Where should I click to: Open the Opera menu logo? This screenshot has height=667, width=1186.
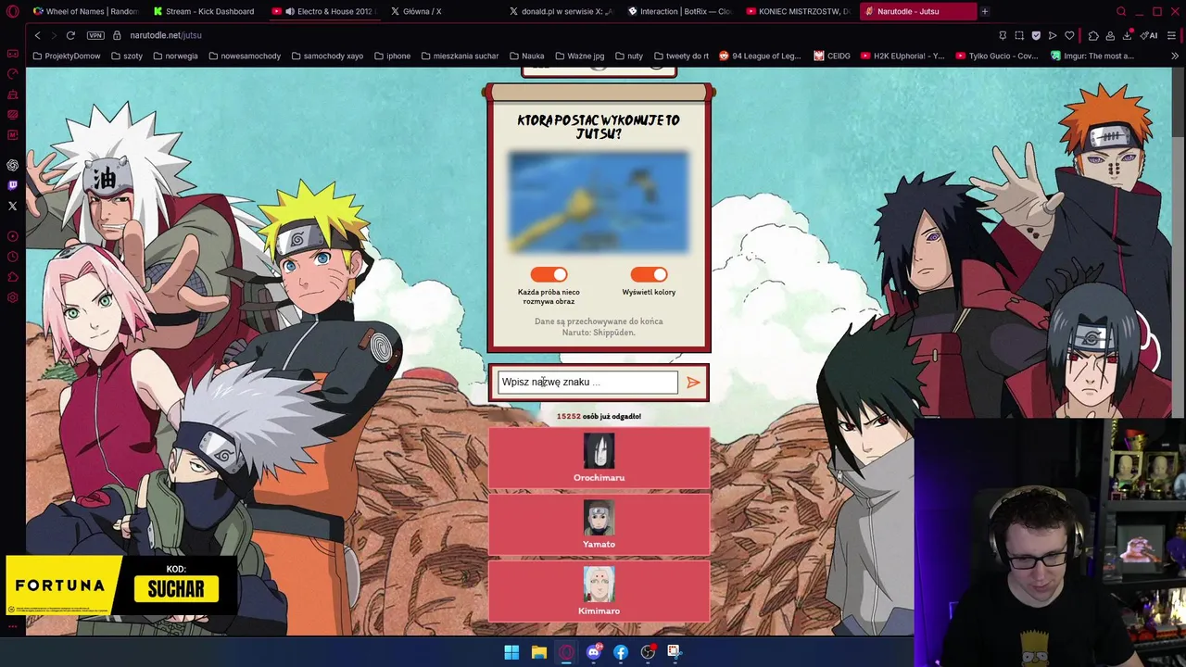pyautogui.click(x=12, y=11)
